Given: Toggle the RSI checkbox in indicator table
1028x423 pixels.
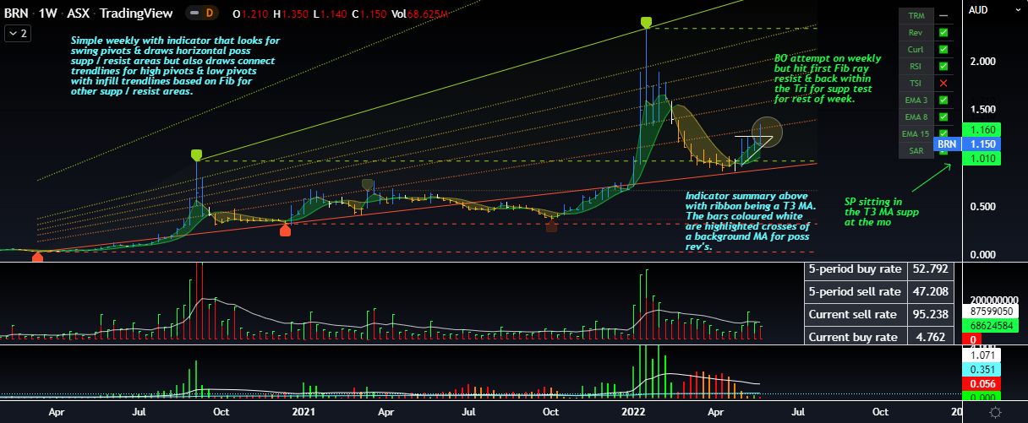Looking at the screenshot, I should [x=943, y=66].
